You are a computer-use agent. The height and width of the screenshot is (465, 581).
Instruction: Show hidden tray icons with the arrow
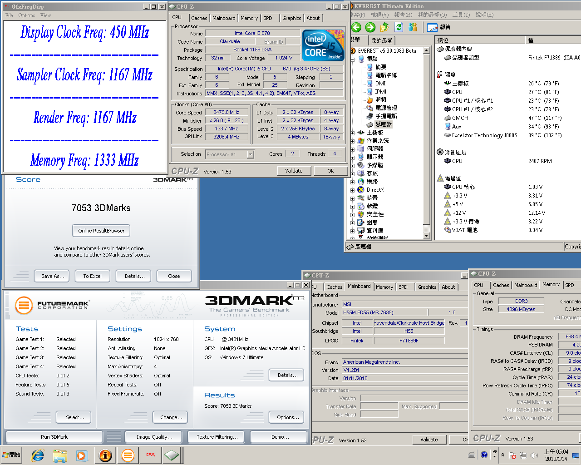click(x=502, y=455)
